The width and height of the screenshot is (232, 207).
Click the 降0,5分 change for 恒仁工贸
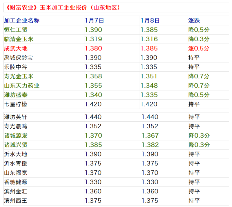coord(199,30)
